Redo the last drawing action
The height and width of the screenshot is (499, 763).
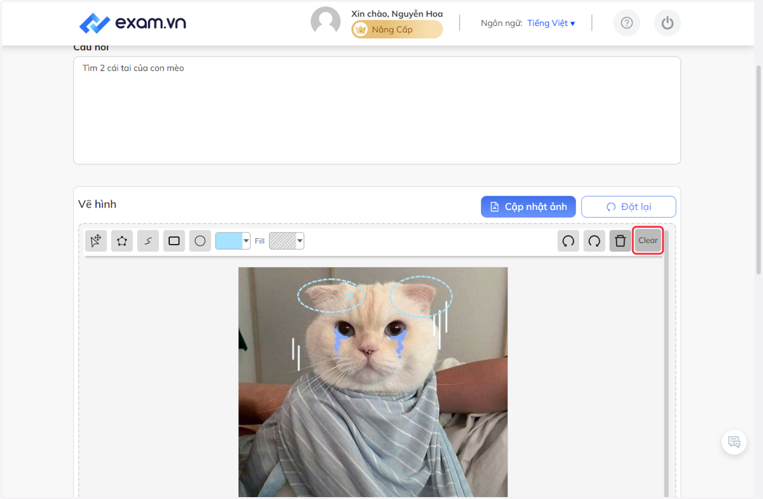tap(595, 241)
